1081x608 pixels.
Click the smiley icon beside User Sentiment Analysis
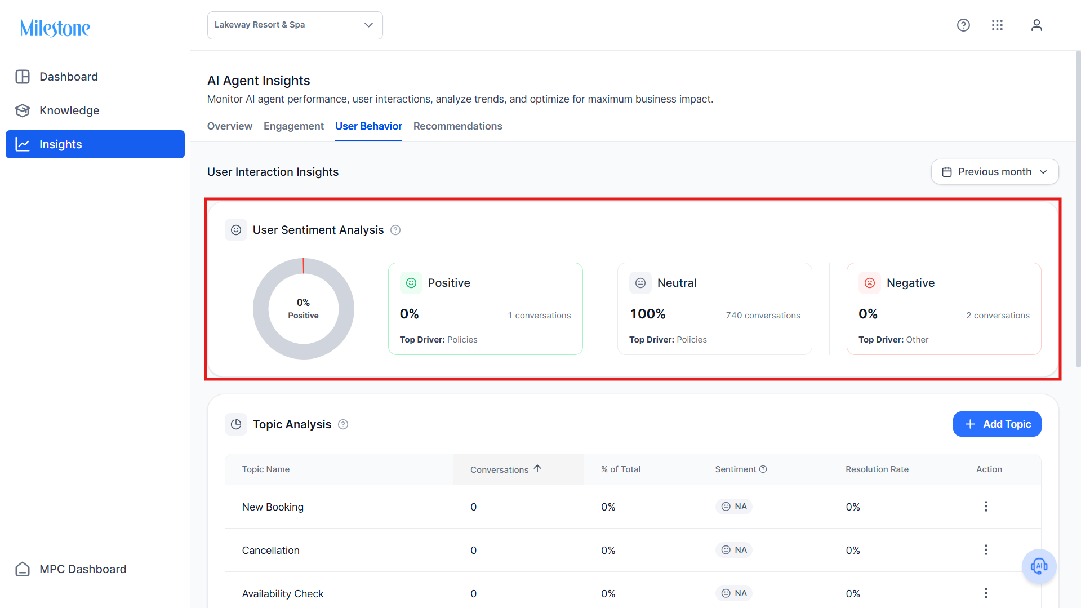236,230
